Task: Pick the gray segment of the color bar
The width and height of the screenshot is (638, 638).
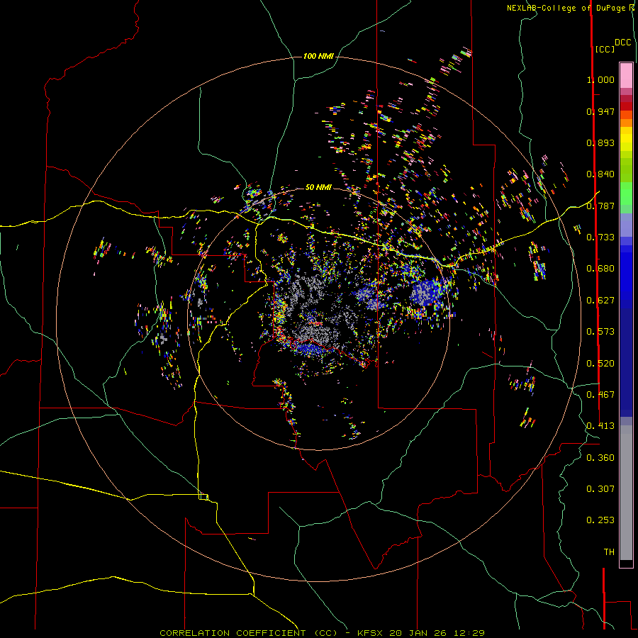Action: tap(626, 493)
